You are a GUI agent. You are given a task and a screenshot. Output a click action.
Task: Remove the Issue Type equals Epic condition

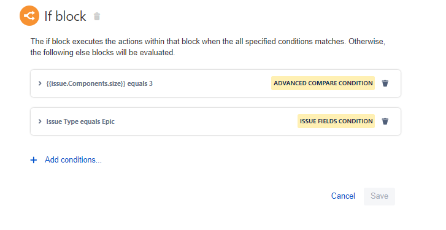(x=385, y=121)
